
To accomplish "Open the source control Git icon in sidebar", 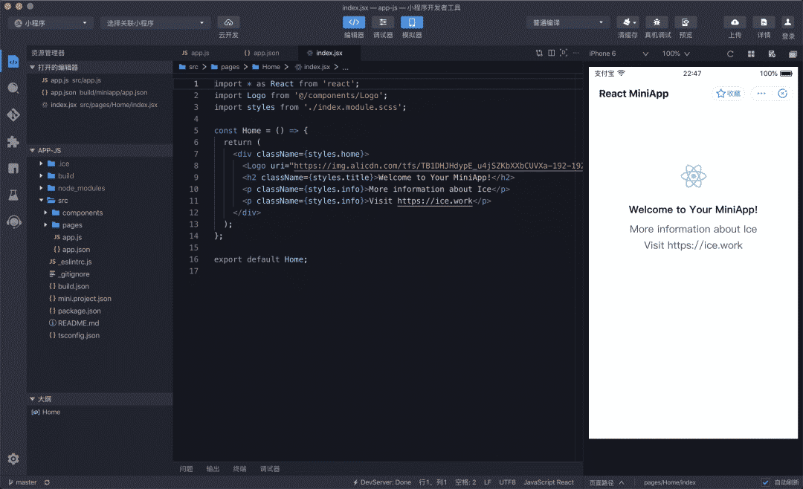I will [13, 115].
